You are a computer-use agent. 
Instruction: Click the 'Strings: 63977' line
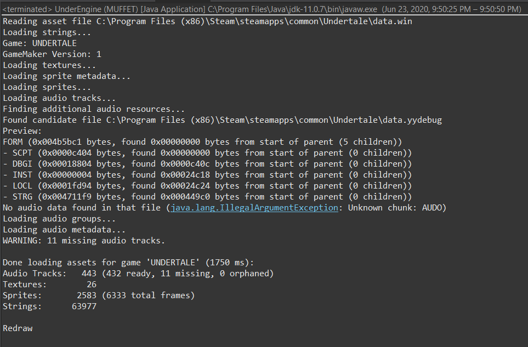(x=49, y=306)
